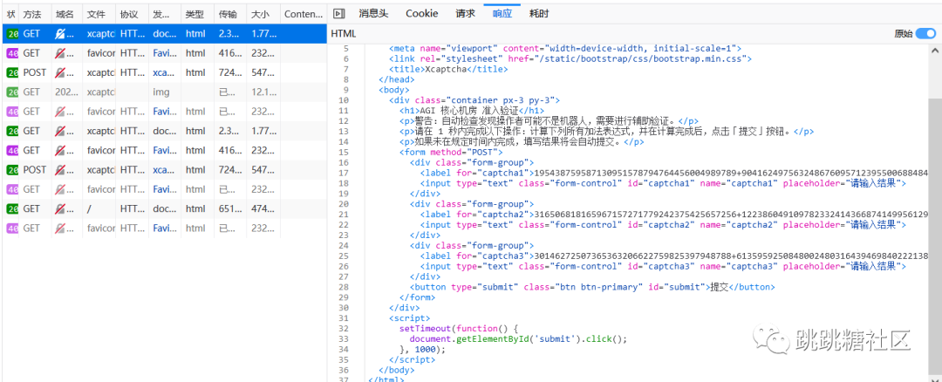Click the button type submit 提交 line
The height and width of the screenshot is (382, 942).
tap(592, 287)
